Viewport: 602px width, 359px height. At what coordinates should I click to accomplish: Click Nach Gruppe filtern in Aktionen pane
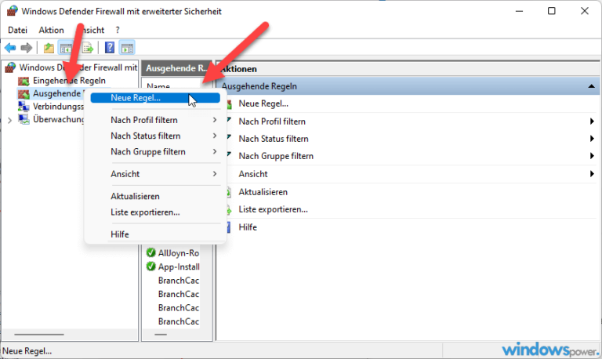tap(276, 156)
